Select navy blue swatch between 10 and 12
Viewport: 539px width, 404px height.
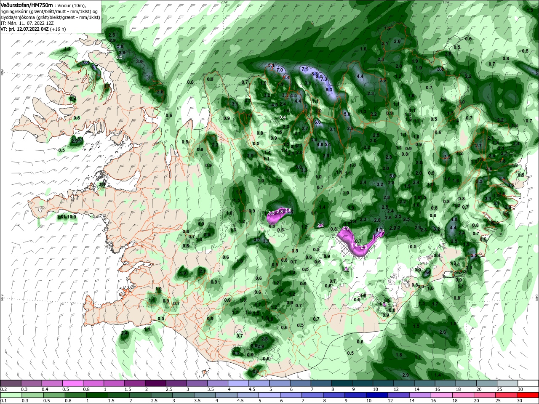[x=376, y=395]
